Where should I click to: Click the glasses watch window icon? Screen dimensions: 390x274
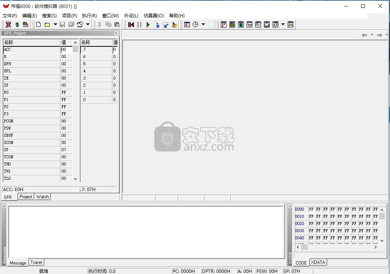(249, 24)
